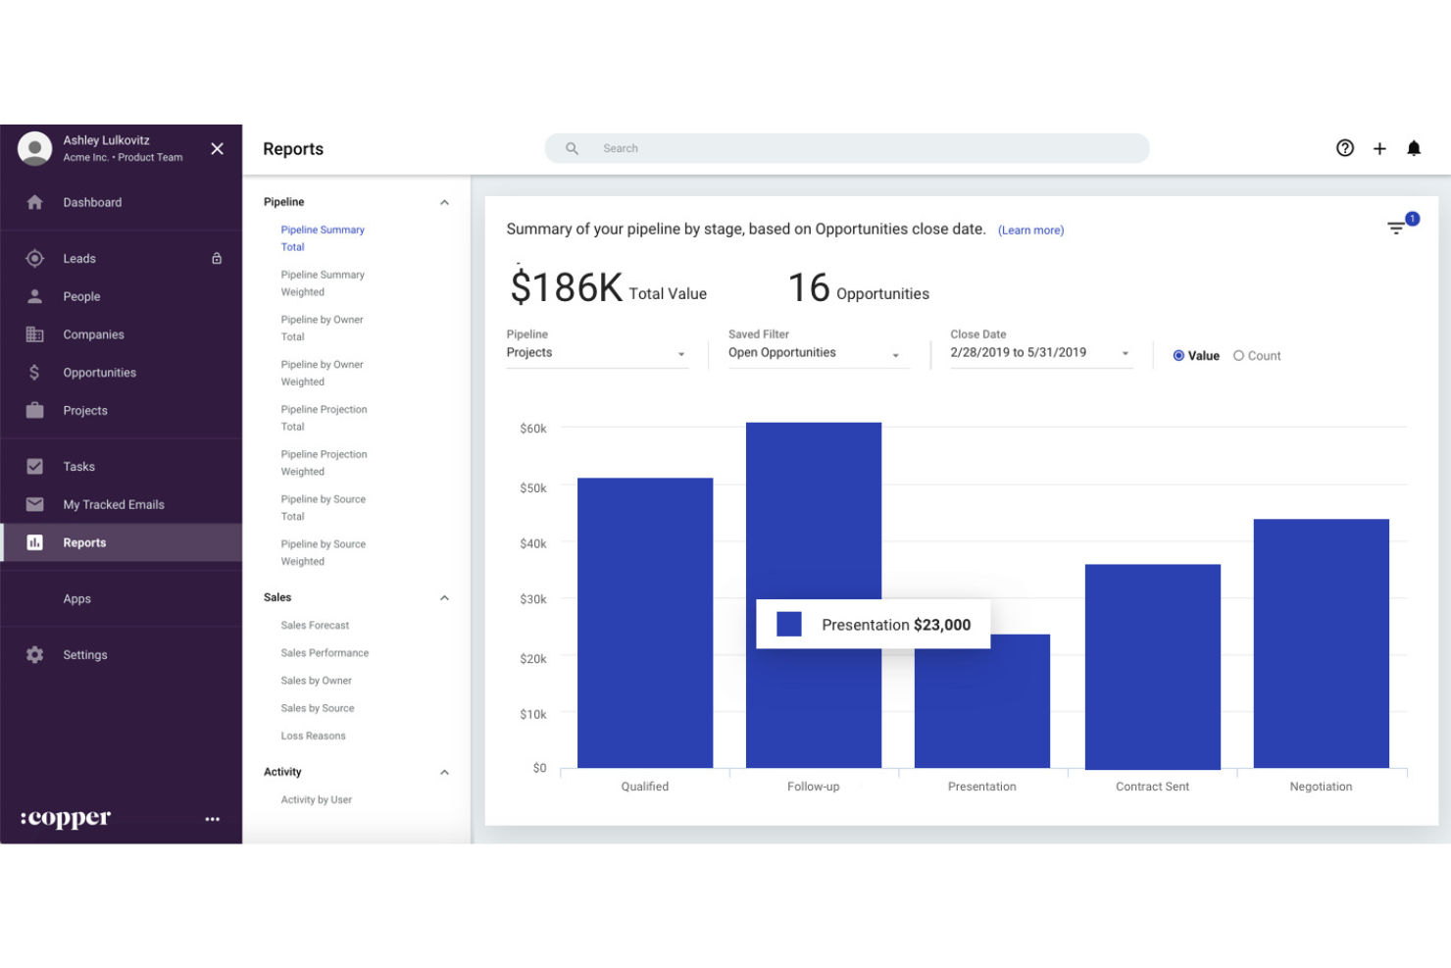Select the Reports bar-chart icon

click(x=34, y=541)
